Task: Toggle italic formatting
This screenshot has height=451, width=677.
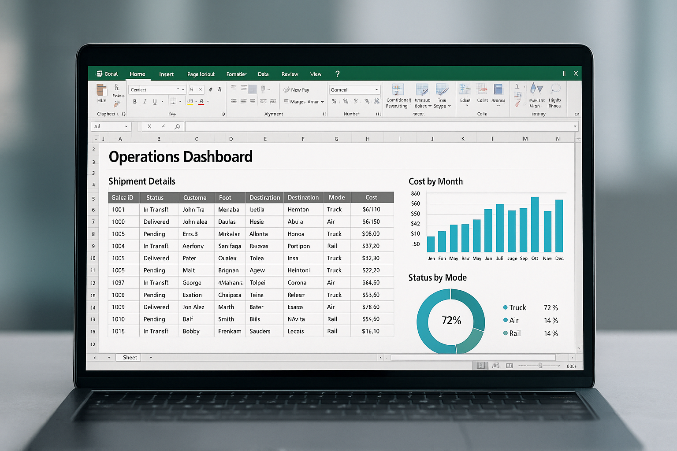Action: (145, 101)
